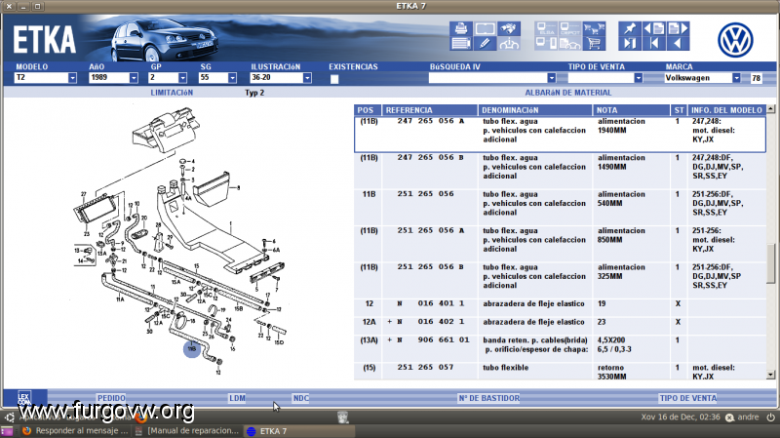Expand the TIPO DE VENTA dropdown
780x438 pixels.
[639, 78]
